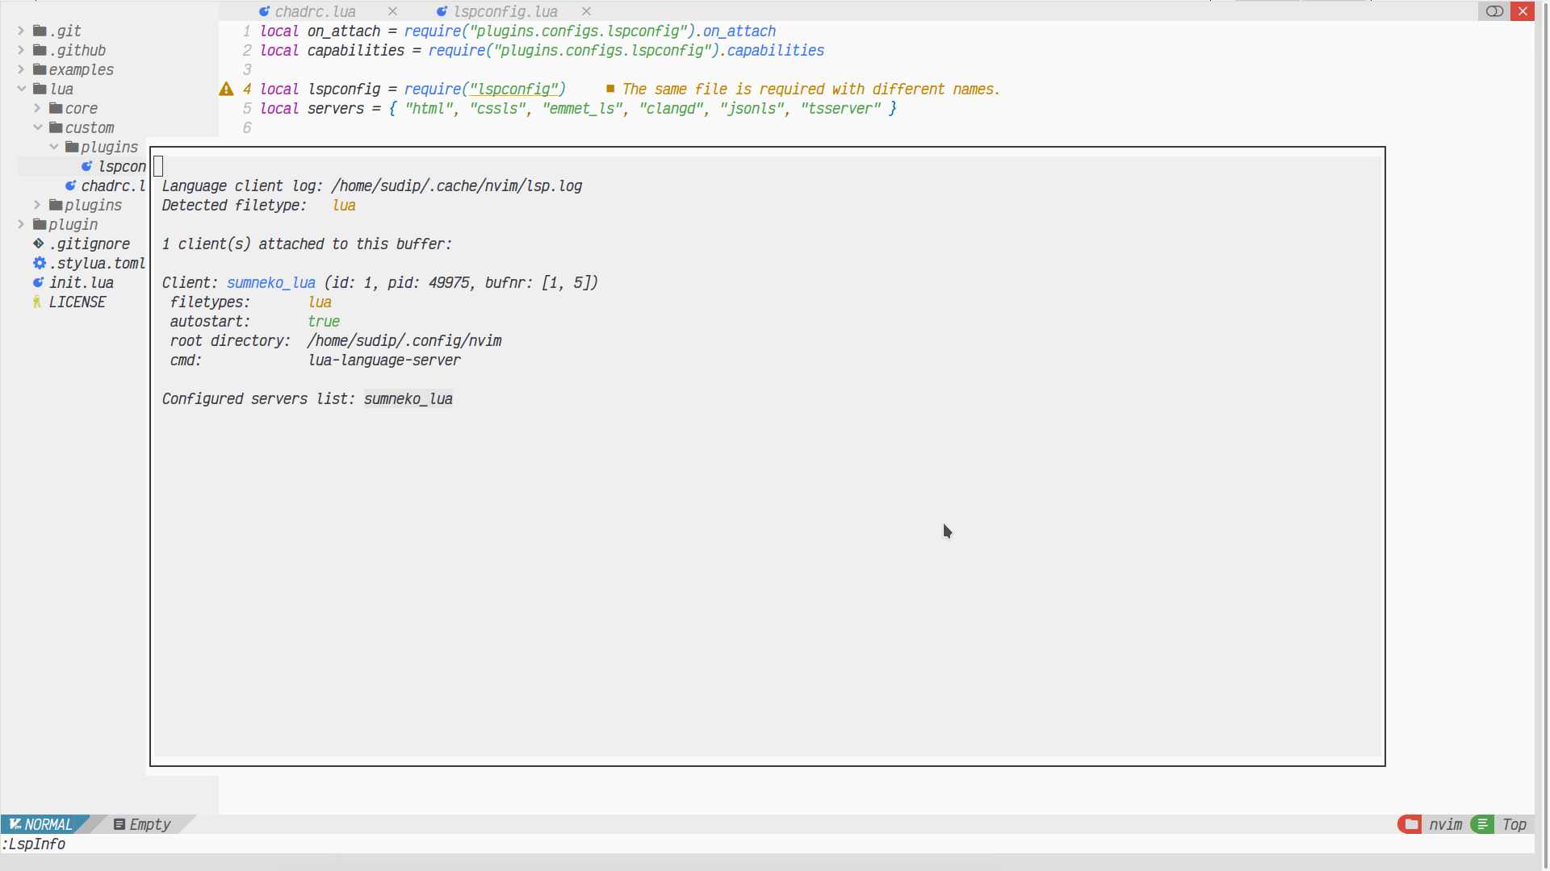Click the sumneko_lua client link in LspInfo
The width and height of the screenshot is (1550, 871).
pyautogui.click(x=270, y=282)
